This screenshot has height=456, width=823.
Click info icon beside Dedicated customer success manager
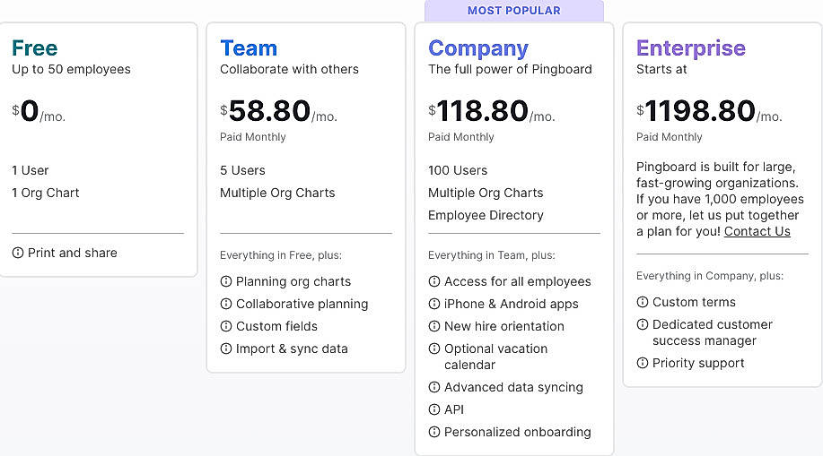[643, 324]
